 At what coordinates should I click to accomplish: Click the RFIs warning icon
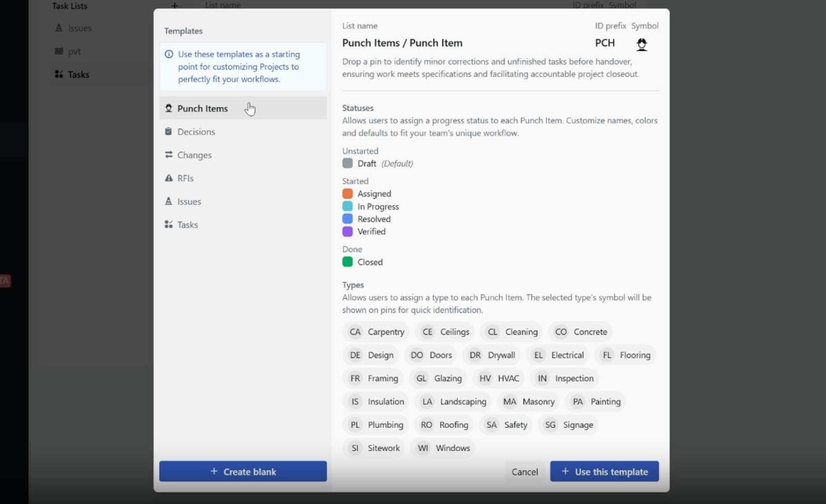(x=168, y=178)
